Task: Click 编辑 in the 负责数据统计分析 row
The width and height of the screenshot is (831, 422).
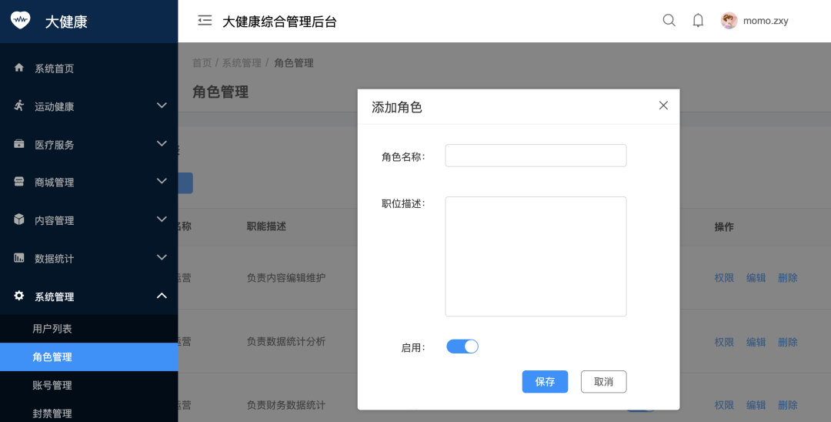Action: click(756, 342)
